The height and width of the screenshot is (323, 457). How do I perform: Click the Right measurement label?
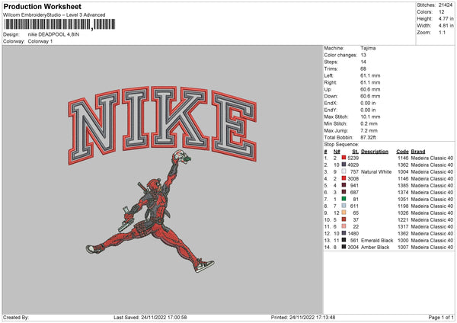click(331, 82)
